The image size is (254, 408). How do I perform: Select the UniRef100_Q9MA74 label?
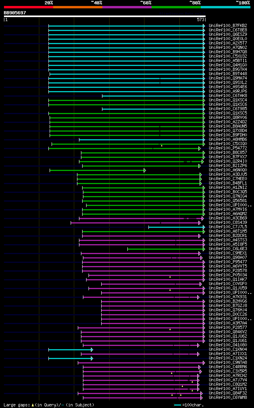coord(228,78)
